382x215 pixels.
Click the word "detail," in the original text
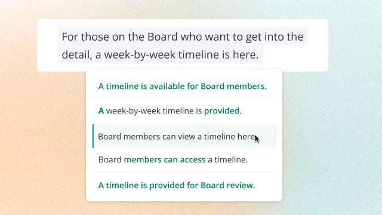77,54
